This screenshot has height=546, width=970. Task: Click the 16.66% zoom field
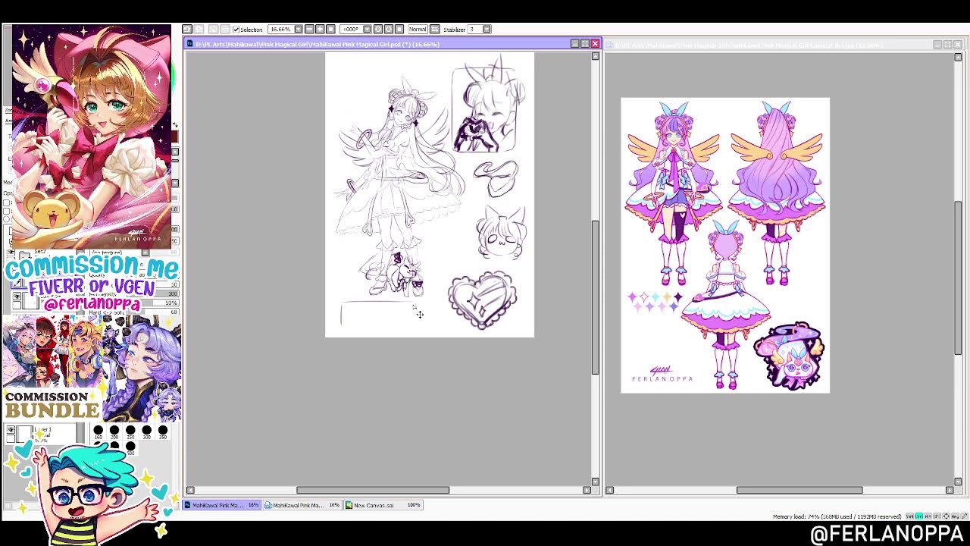(281, 30)
